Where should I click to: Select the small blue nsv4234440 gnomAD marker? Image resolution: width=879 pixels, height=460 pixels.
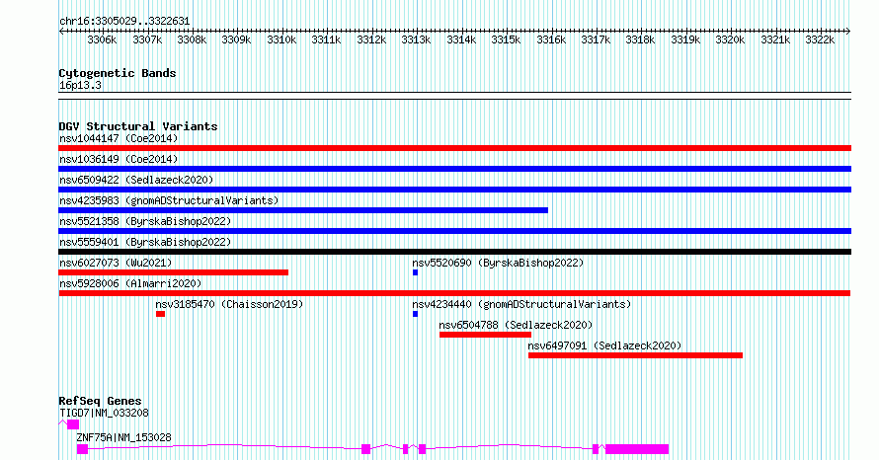[x=416, y=314]
